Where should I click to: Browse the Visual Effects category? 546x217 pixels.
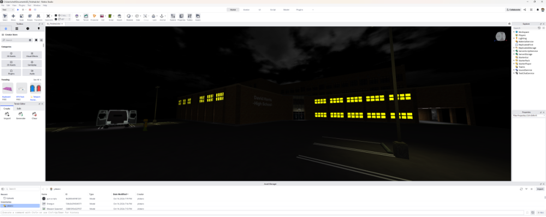click(x=32, y=54)
